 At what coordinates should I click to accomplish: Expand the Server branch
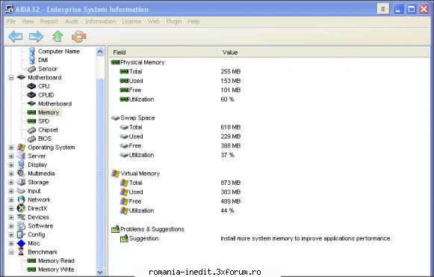[x=11, y=156]
